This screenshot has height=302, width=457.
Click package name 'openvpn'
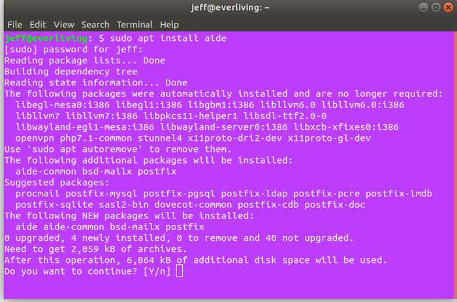point(35,138)
